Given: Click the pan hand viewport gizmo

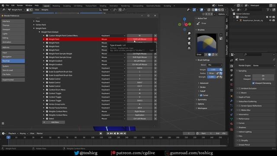Looking at the screenshot, I should pyautogui.click(x=189, y=38).
